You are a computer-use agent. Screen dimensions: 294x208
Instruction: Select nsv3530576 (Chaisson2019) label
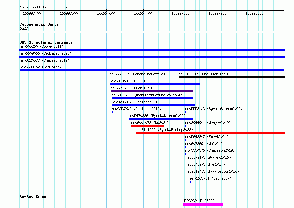(210, 150)
